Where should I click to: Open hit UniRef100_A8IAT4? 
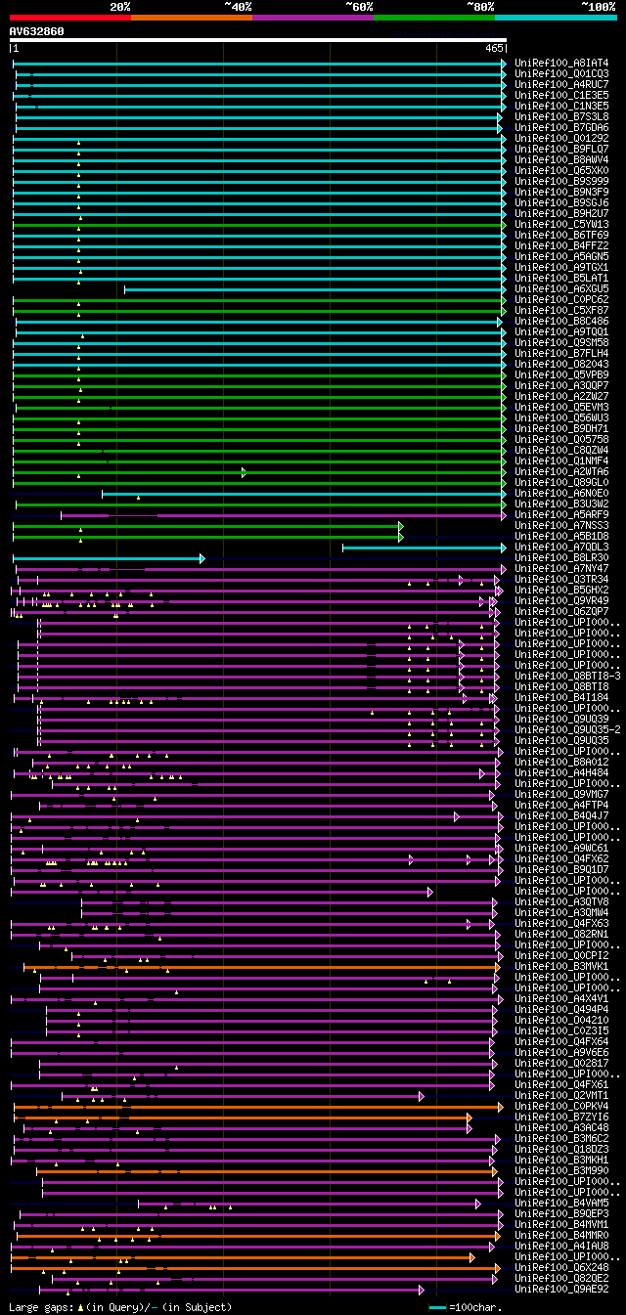(561, 63)
